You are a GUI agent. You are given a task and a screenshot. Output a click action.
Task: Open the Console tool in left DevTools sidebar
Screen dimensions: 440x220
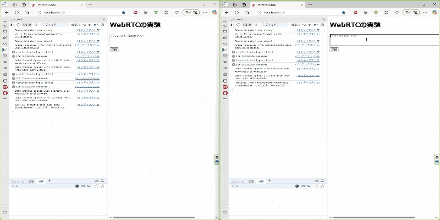click(5, 50)
